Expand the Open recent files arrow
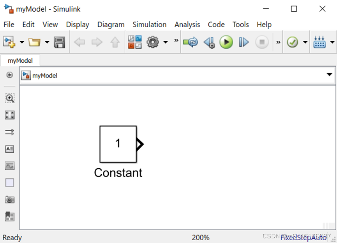 (x=47, y=42)
